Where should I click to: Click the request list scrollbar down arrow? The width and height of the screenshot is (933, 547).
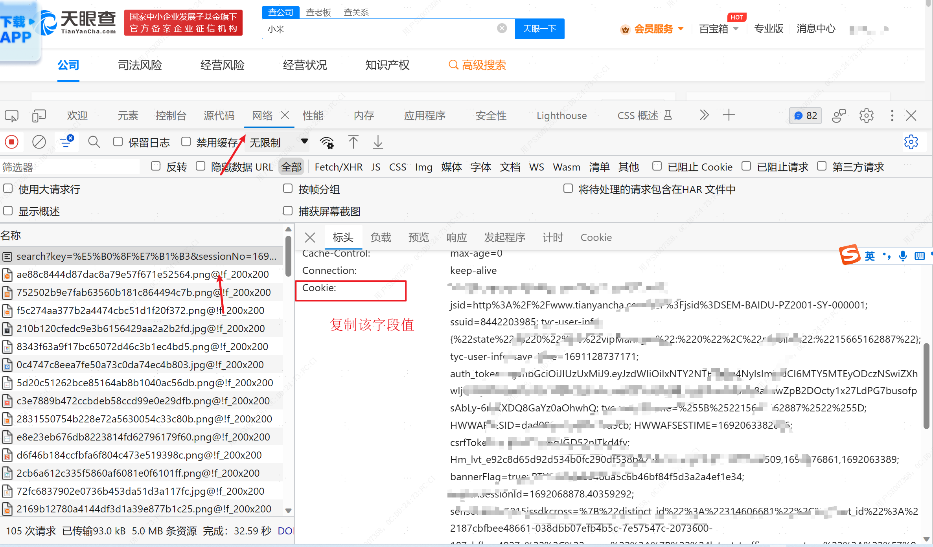click(288, 510)
